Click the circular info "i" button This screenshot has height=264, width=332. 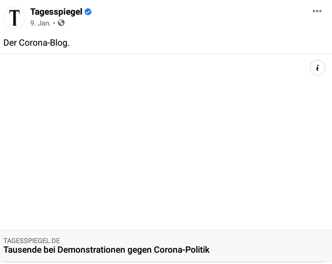317,68
